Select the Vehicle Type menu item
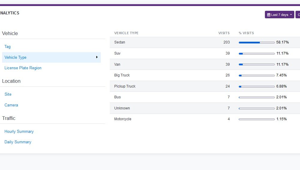300x170 pixels. [51, 57]
